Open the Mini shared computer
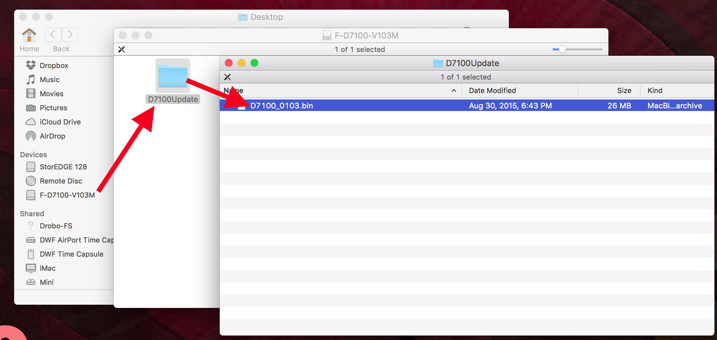The height and width of the screenshot is (340, 717). pyautogui.click(x=40, y=282)
